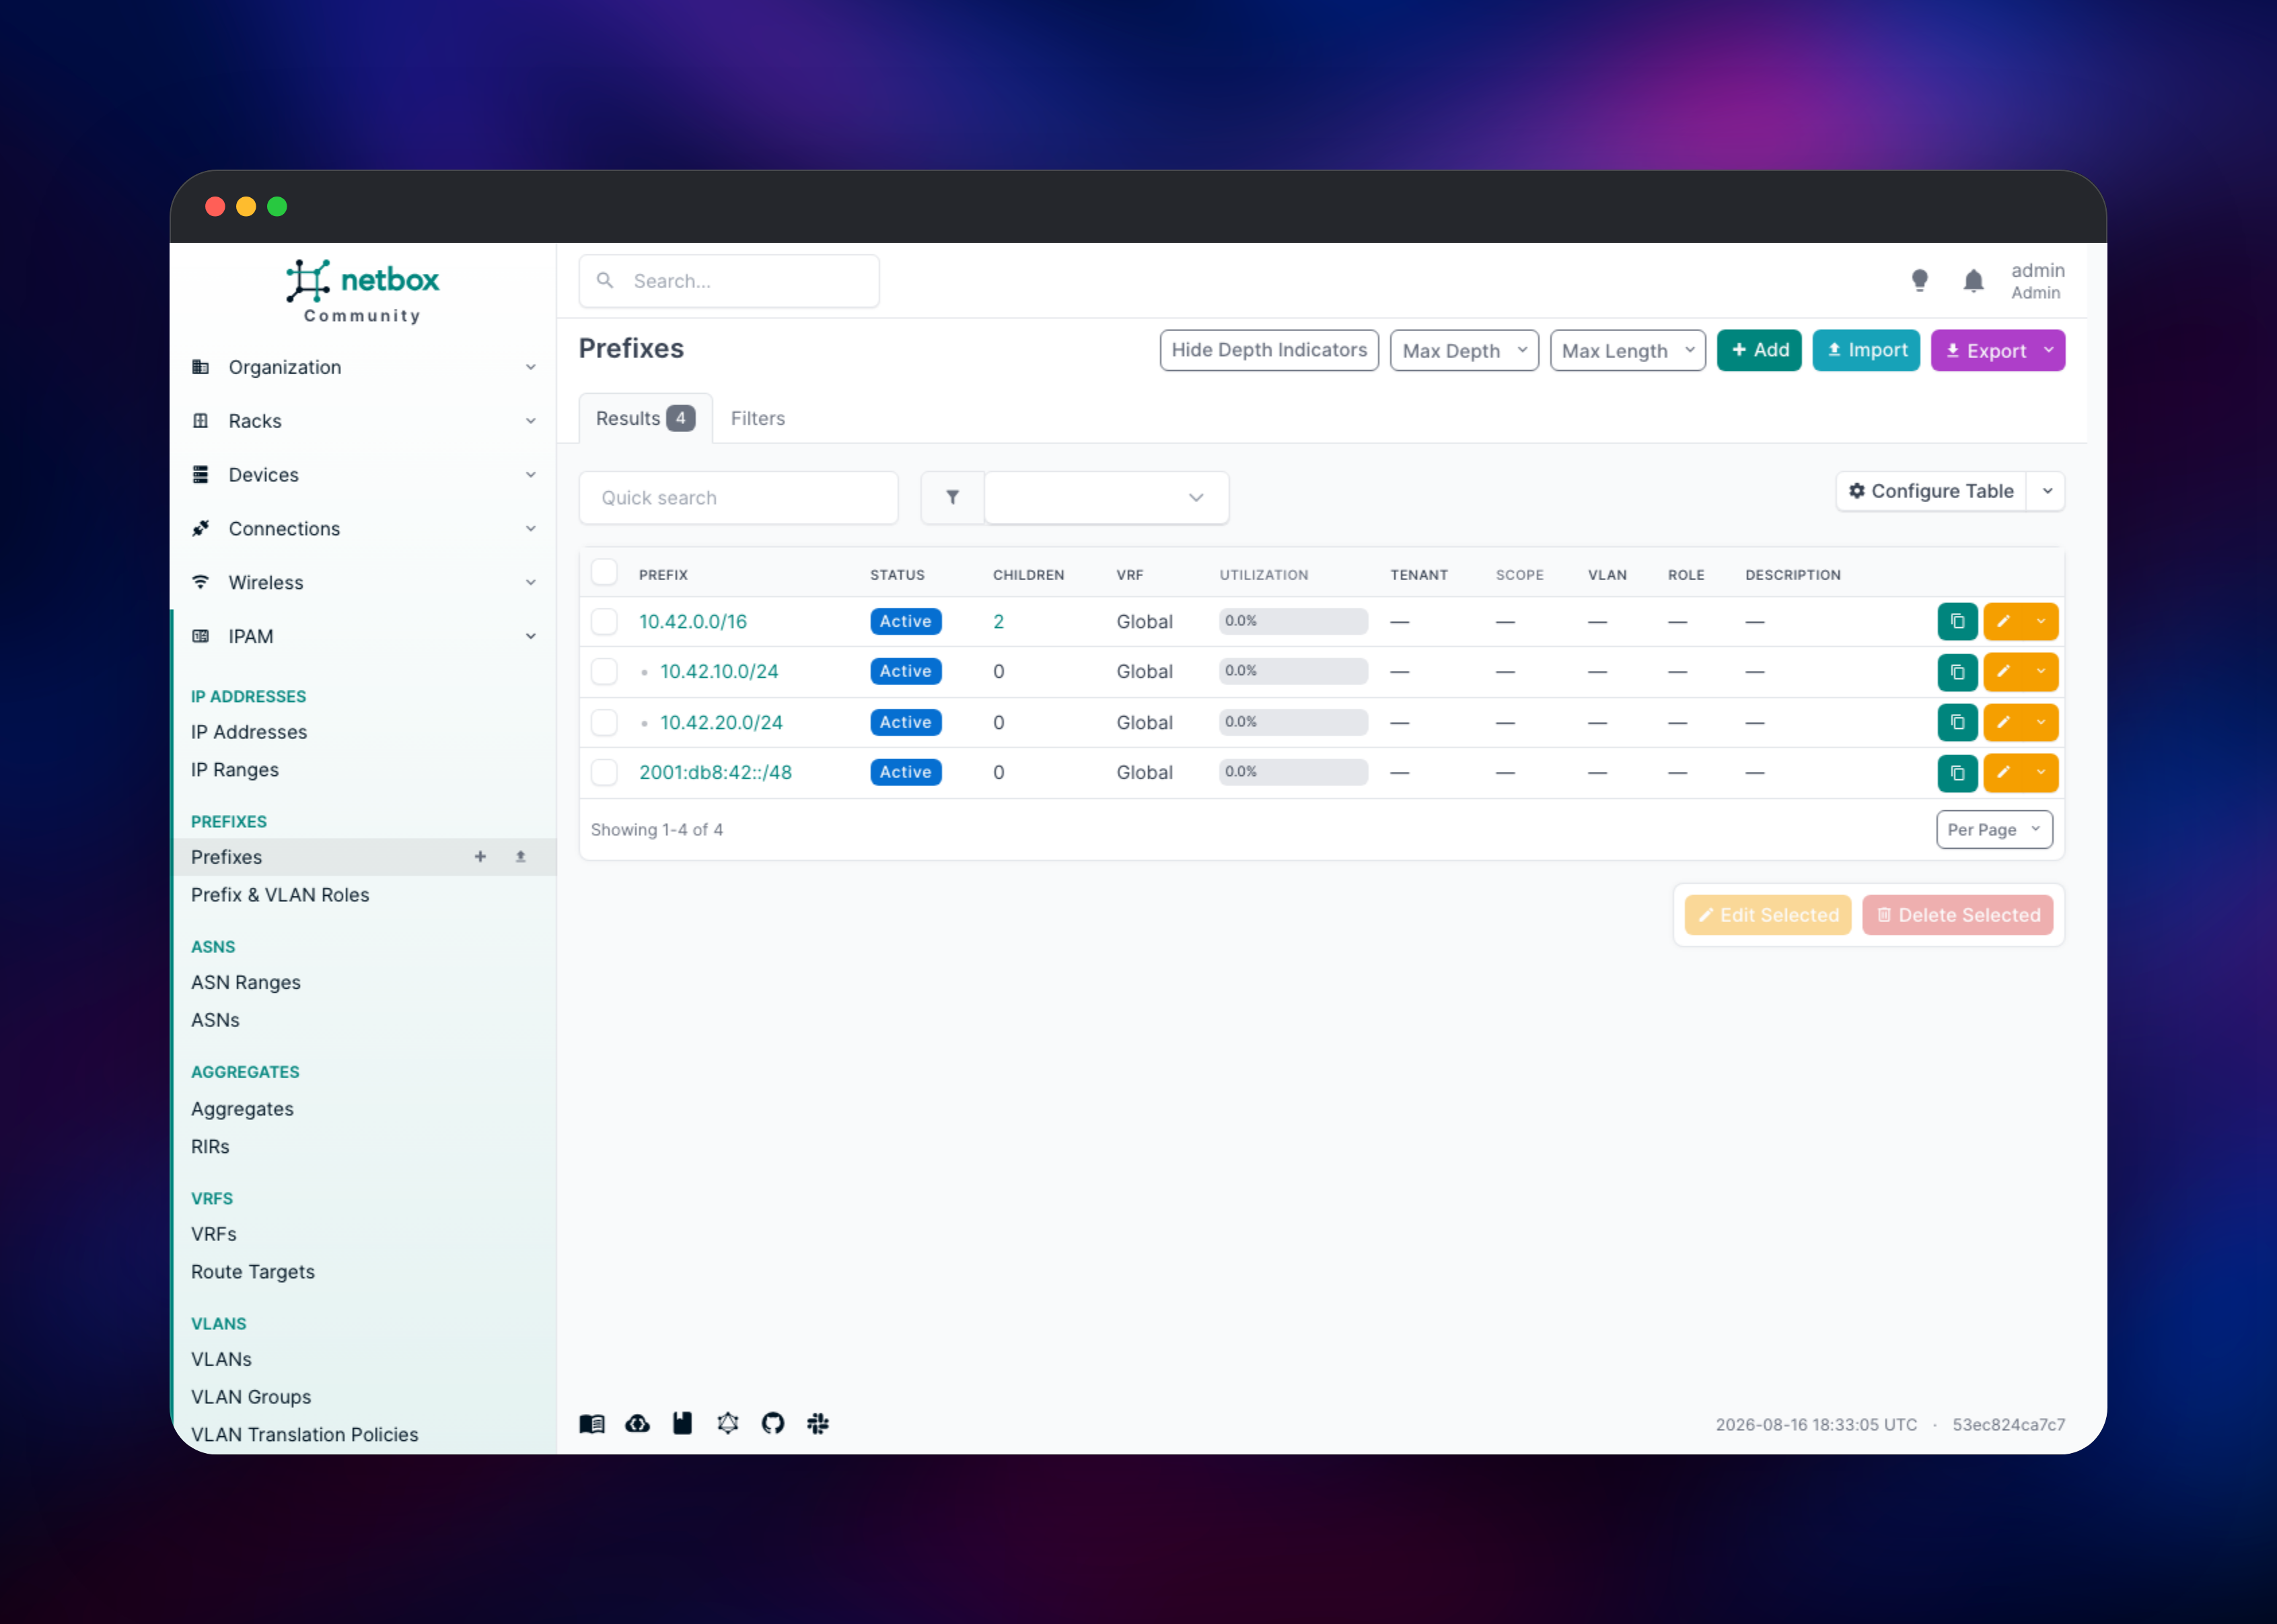Image resolution: width=2277 pixels, height=1624 pixels.
Task: Edit the 10.42.0.0/16 prefix row
Action: point(2003,621)
